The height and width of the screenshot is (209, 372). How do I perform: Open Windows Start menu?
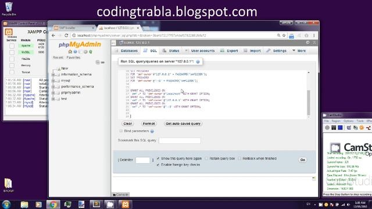pos(6,204)
